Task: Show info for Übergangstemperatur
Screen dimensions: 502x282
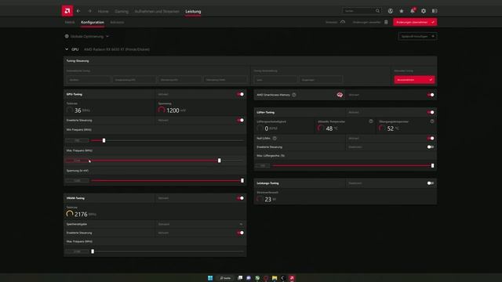Action: coord(432,121)
